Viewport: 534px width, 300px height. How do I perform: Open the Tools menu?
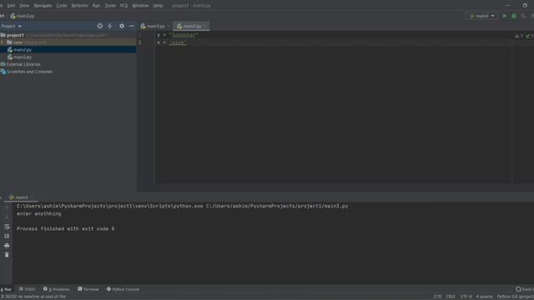[x=110, y=6]
